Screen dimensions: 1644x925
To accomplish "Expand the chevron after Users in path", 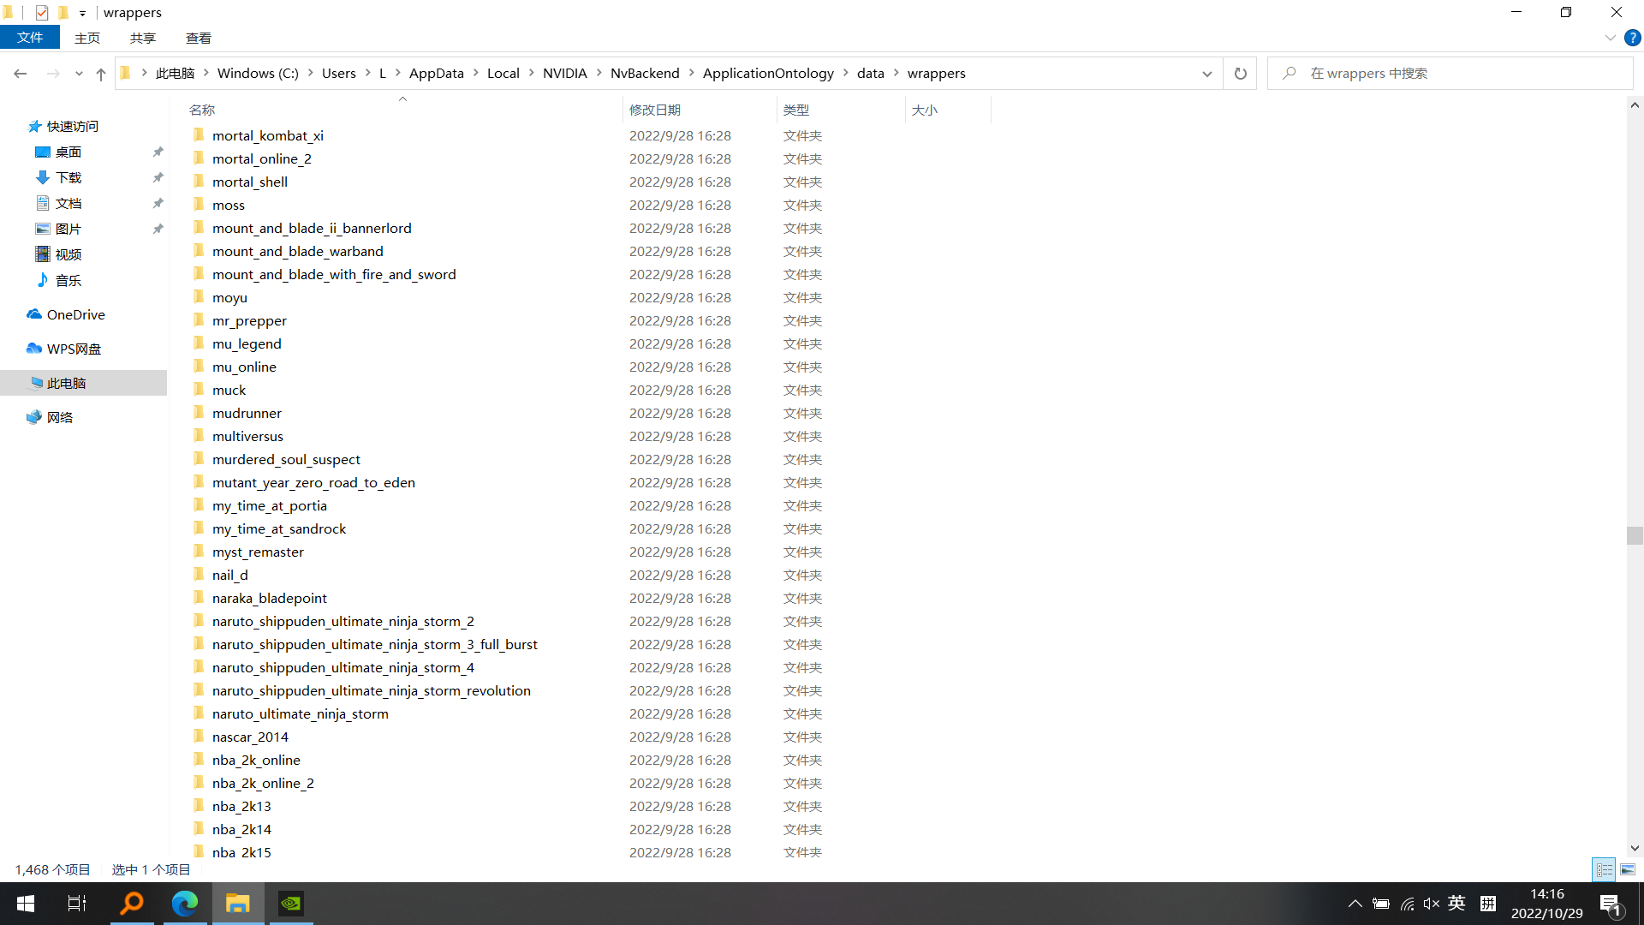I will tap(367, 74).
